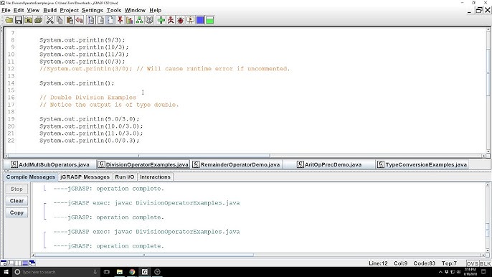Click the Undo arrow icon
The image size is (492, 277).
[80, 20]
